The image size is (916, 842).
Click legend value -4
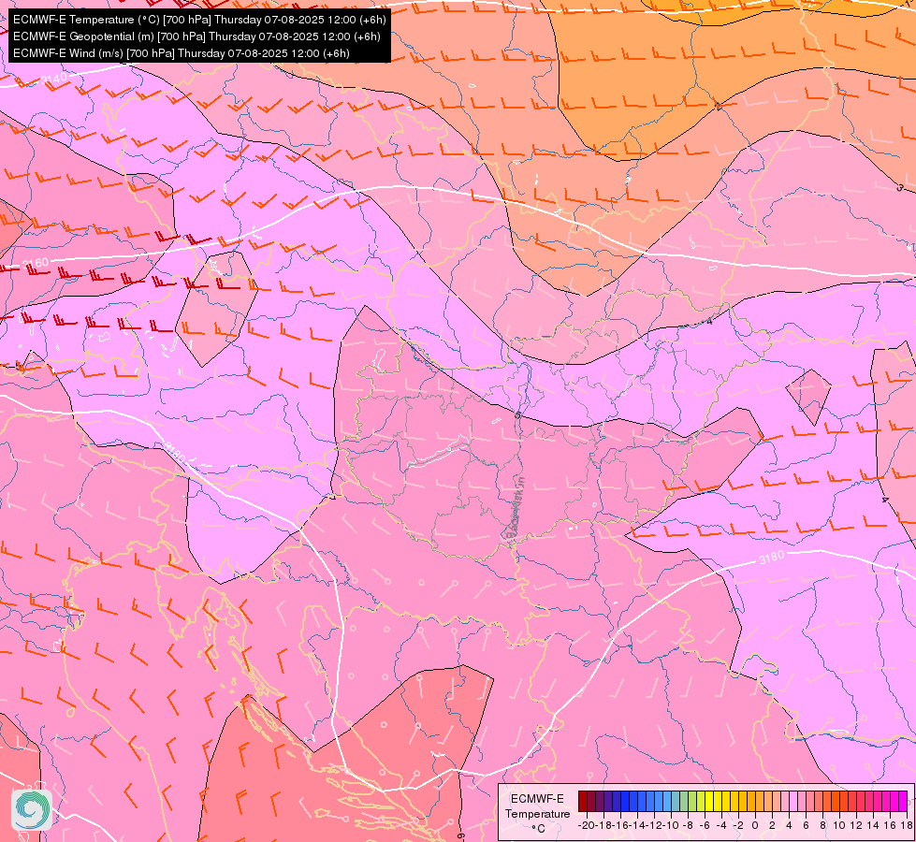[722, 826]
